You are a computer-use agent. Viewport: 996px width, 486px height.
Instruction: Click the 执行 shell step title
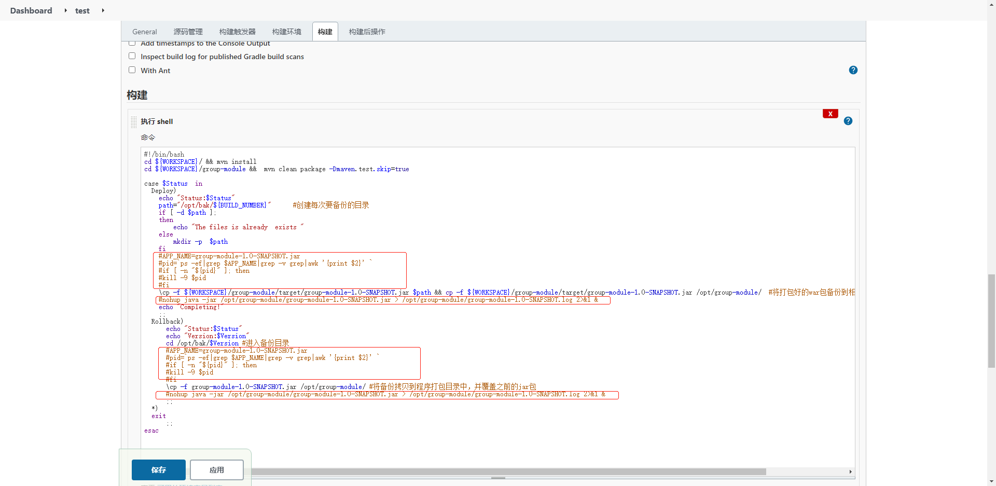click(157, 121)
